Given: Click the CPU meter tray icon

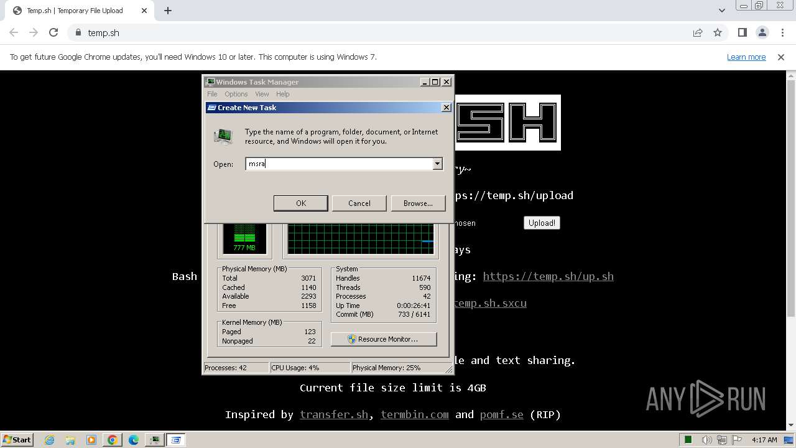Looking at the screenshot, I should pos(688,440).
